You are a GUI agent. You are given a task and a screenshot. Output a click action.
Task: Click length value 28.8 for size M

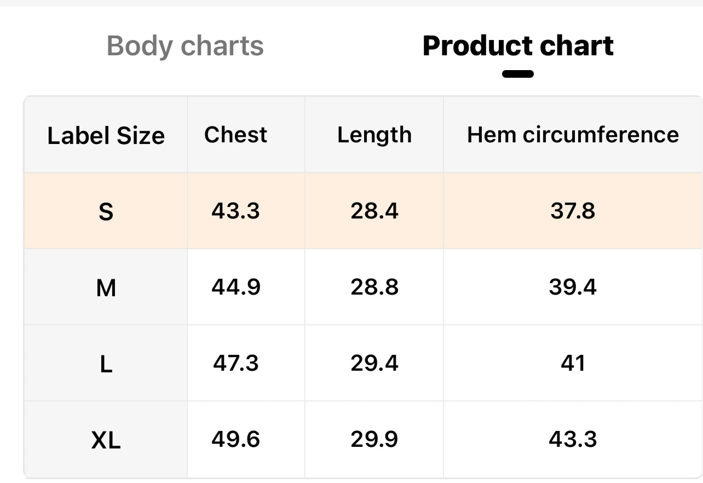point(374,287)
